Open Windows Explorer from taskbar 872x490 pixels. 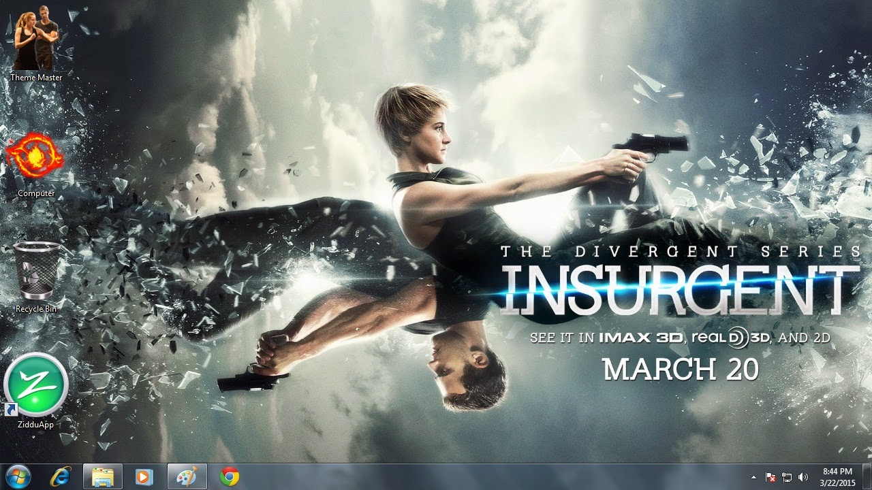coord(103,477)
